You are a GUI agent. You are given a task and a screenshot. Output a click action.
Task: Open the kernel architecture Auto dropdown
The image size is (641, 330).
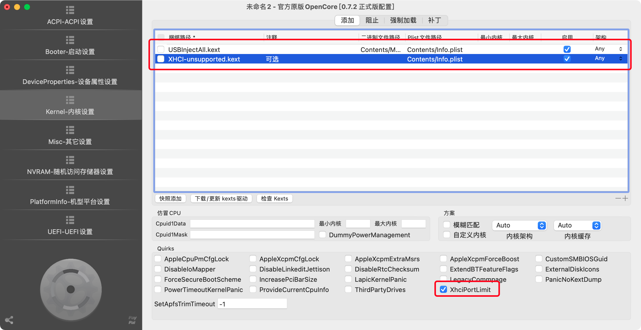[519, 225]
